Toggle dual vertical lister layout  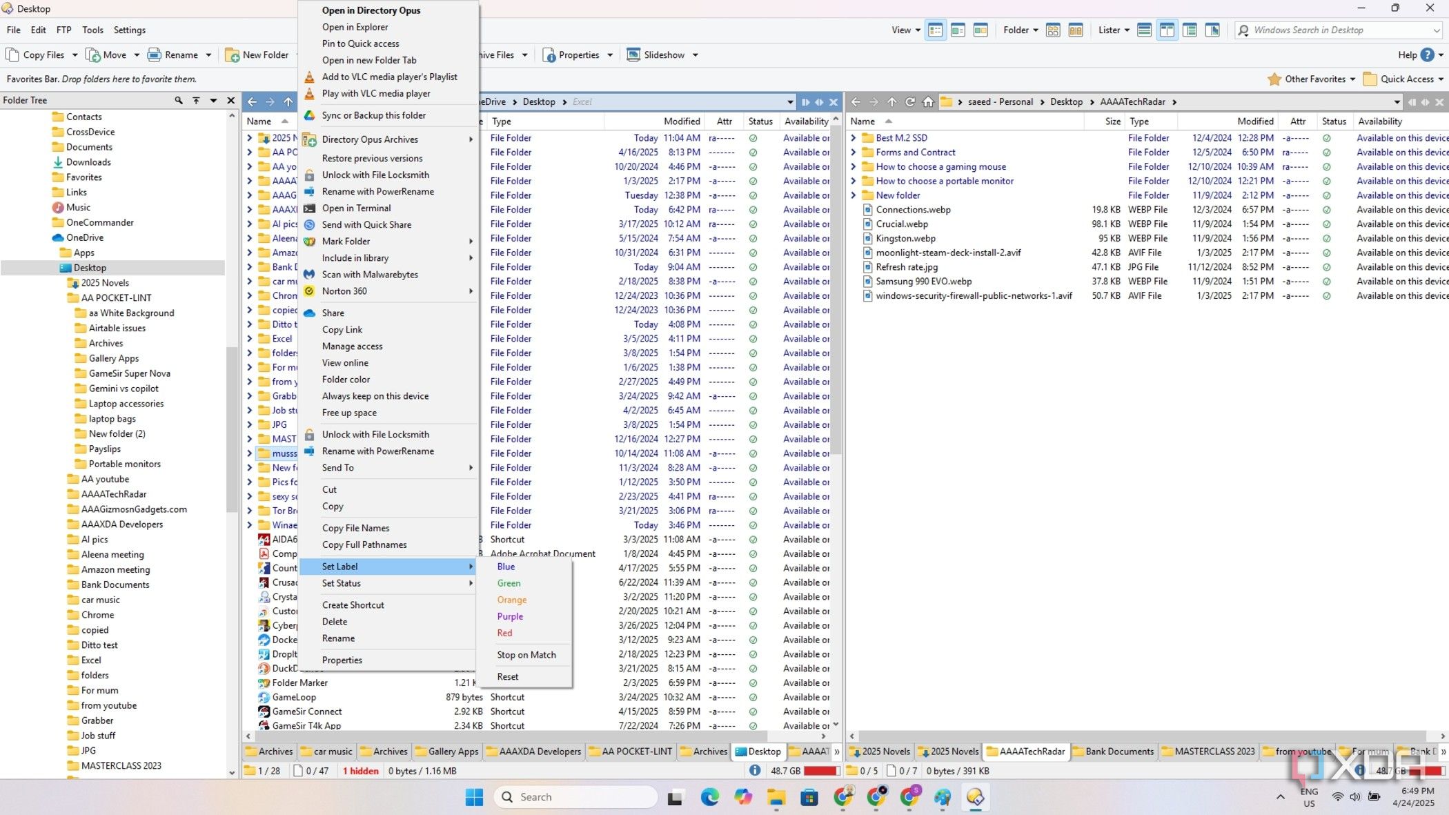click(1167, 30)
